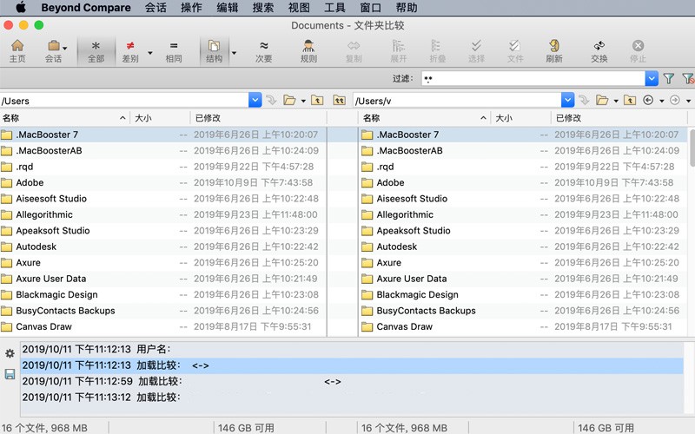Open the 会话 menu
695x434 pixels.
coord(156,8)
